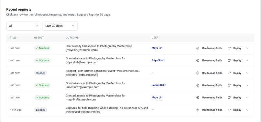Click the 'User already had access to Photography Masterclass' outcome

click(99, 48)
